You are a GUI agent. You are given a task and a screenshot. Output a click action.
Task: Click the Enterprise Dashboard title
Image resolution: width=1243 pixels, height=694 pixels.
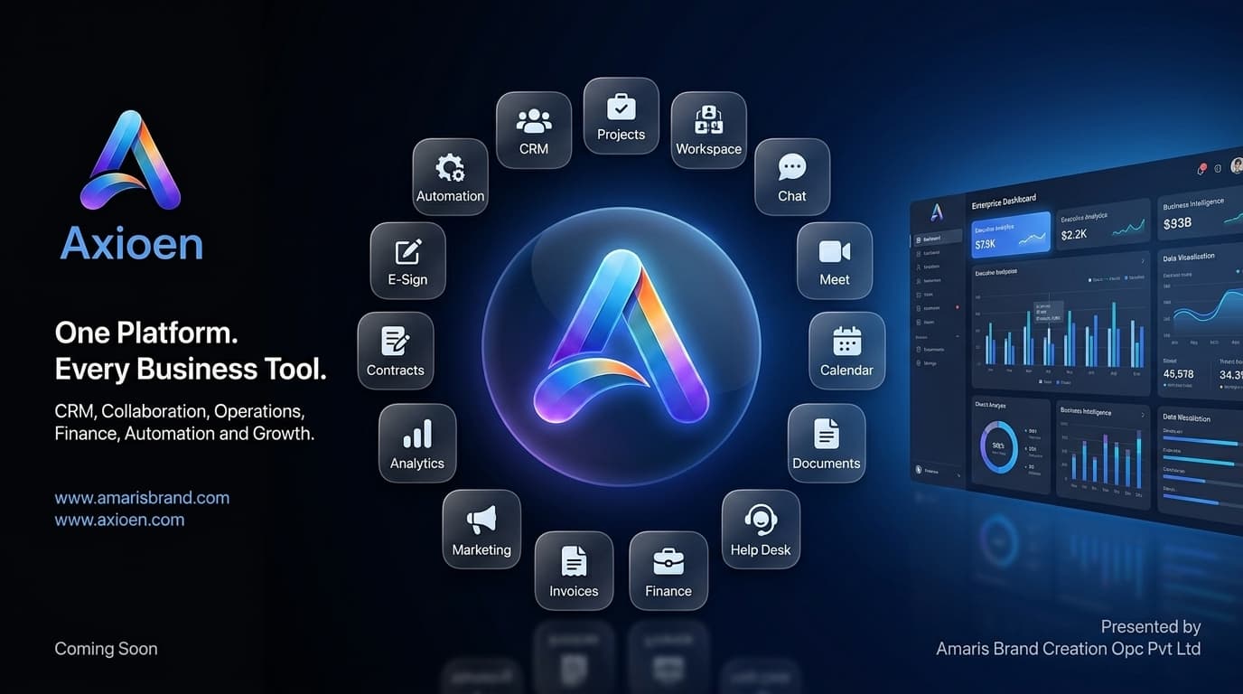(1004, 202)
